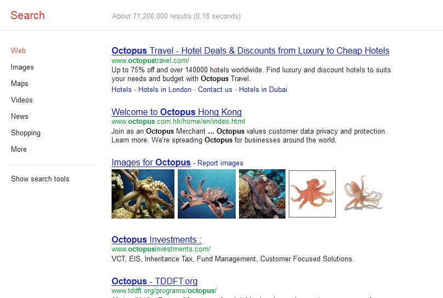Switch to Videos search category
Image resolution: width=443 pixels, height=298 pixels.
tap(22, 100)
